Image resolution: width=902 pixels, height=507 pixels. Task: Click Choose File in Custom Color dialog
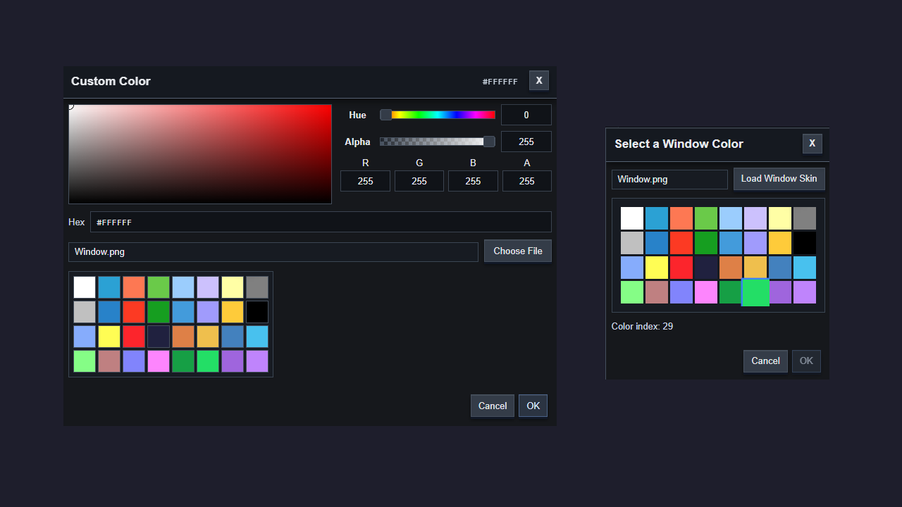[518, 251]
